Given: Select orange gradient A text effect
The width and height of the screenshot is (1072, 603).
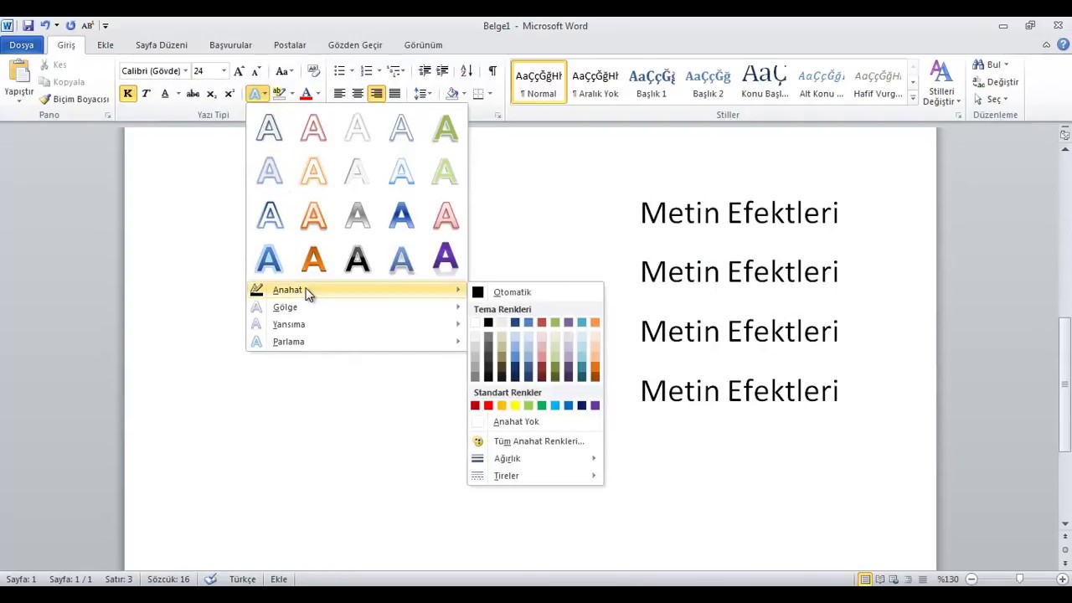Looking at the screenshot, I should point(313,259).
